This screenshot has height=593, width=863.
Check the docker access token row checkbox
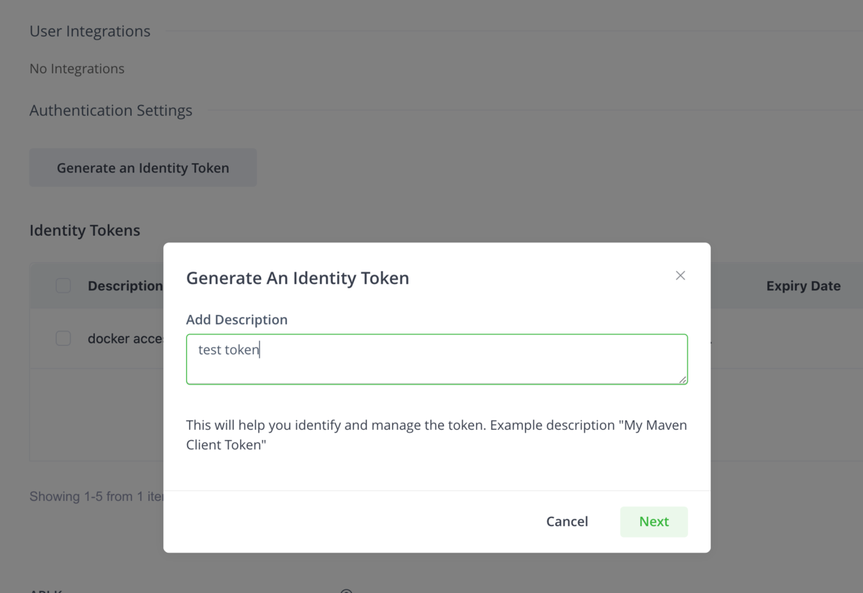pos(63,339)
